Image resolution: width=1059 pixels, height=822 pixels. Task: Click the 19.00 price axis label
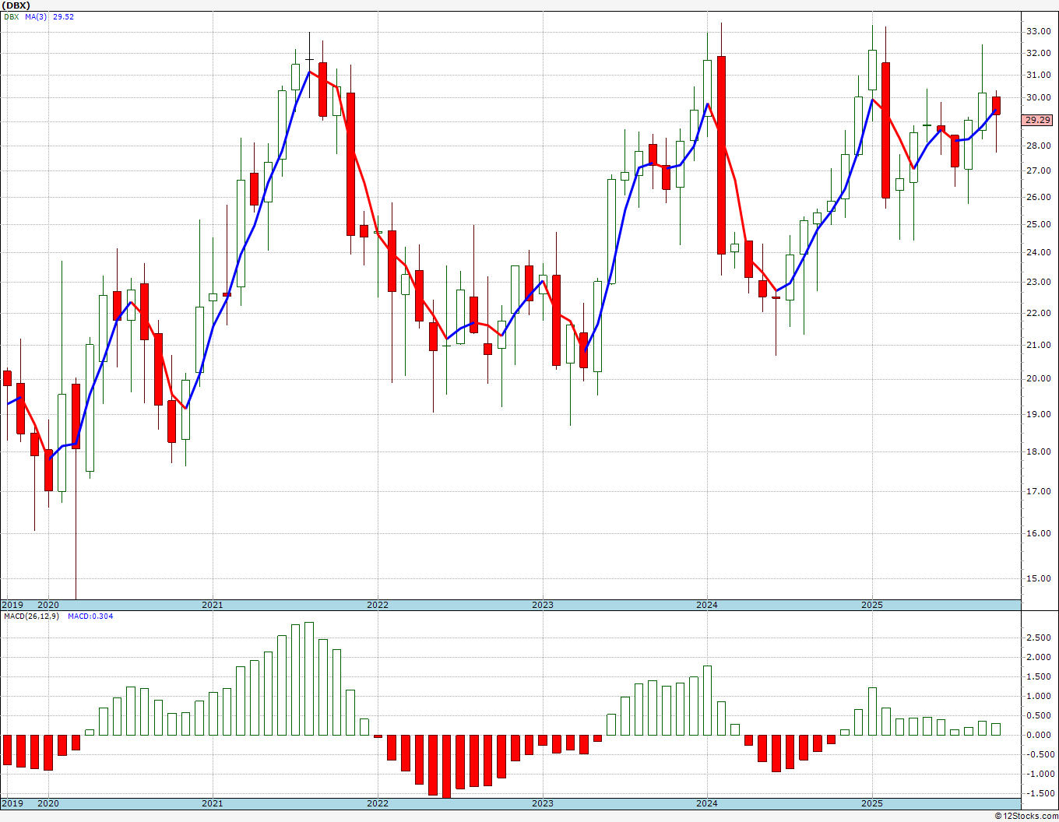tap(1038, 415)
